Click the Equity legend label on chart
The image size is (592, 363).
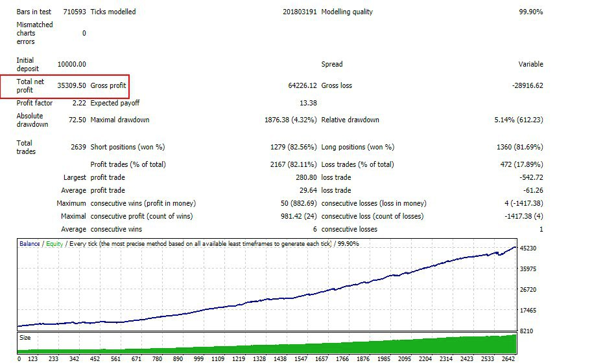click(54, 244)
